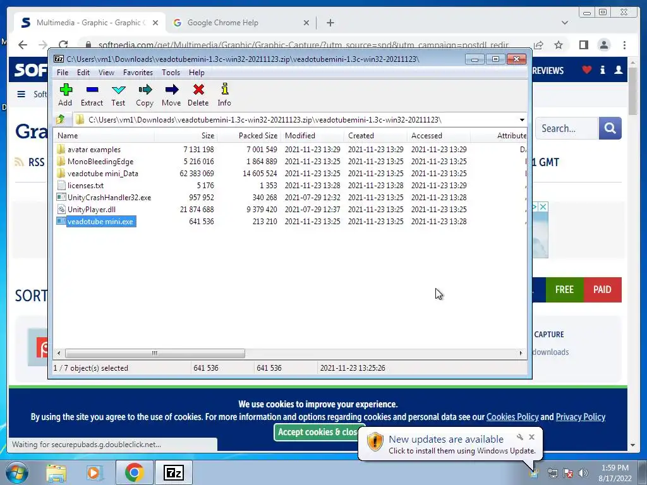
Task: Sort by Modified column header
Action: 312,136
